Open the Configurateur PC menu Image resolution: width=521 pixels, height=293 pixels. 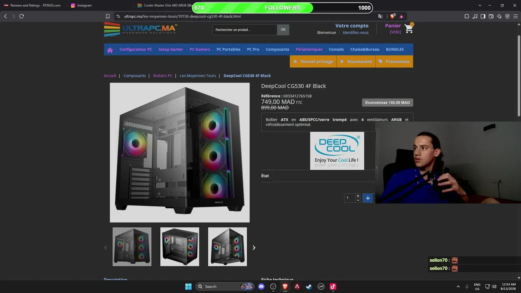coord(136,49)
